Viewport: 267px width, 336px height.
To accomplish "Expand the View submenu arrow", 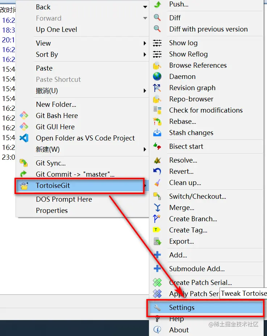I will point(145,43).
